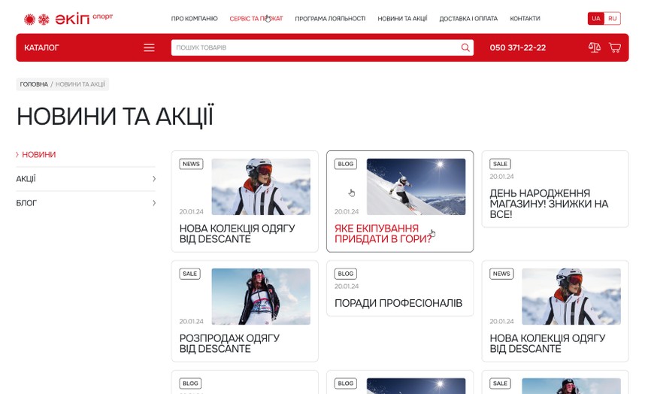Click SALE tag on Розпродаж одягу card
The width and height of the screenshot is (645, 394).
(189, 274)
